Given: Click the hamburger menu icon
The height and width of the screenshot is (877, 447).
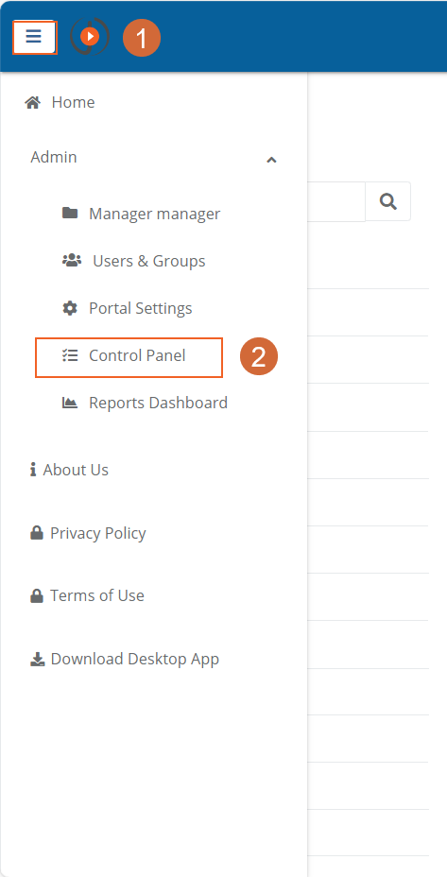Looking at the screenshot, I should pyautogui.click(x=34, y=37).
